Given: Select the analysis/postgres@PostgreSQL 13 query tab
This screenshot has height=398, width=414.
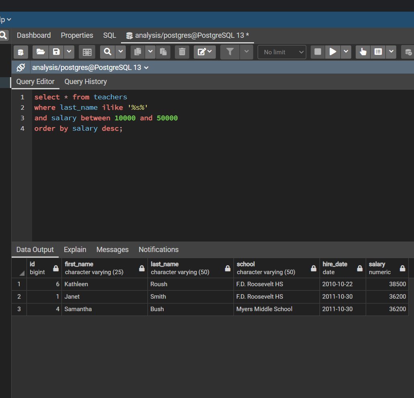Looking at the screenshot, I should [187, 35].
